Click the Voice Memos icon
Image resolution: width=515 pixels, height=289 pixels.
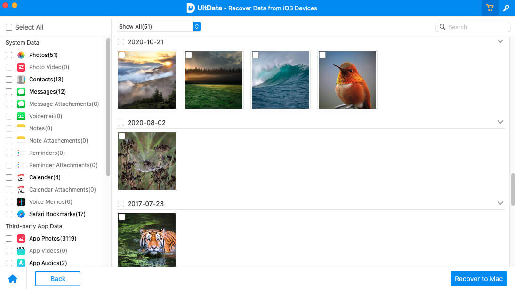point(21,202)
